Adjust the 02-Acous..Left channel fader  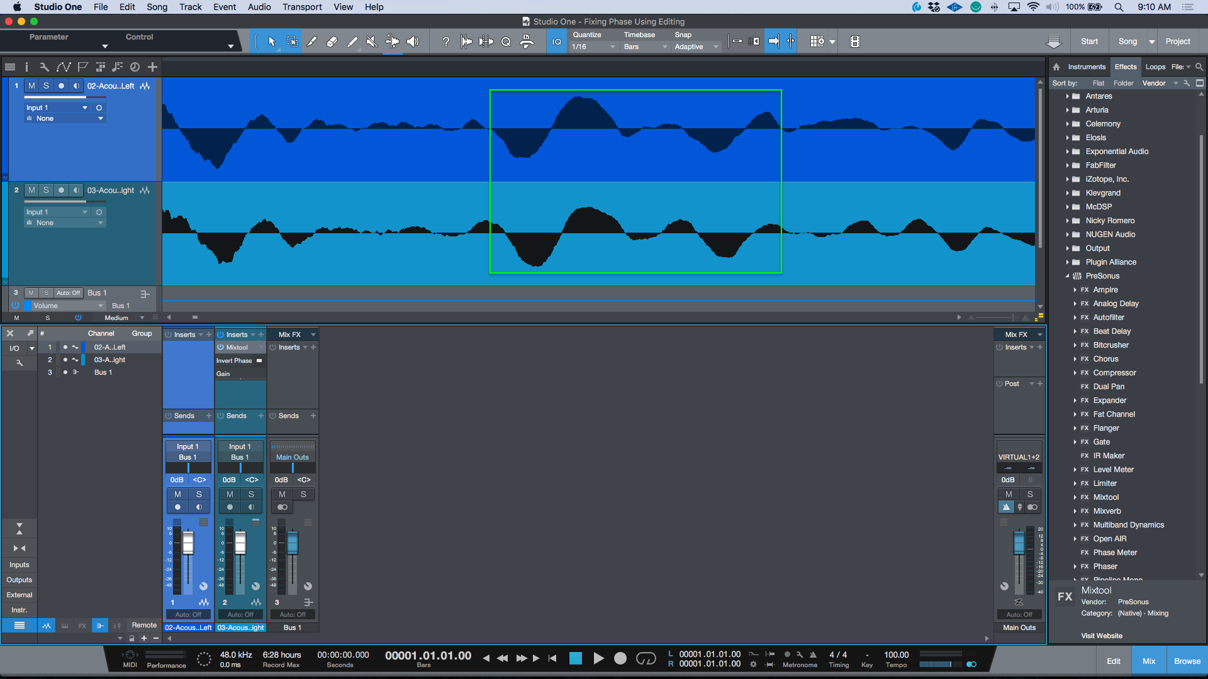coord(188,543)
